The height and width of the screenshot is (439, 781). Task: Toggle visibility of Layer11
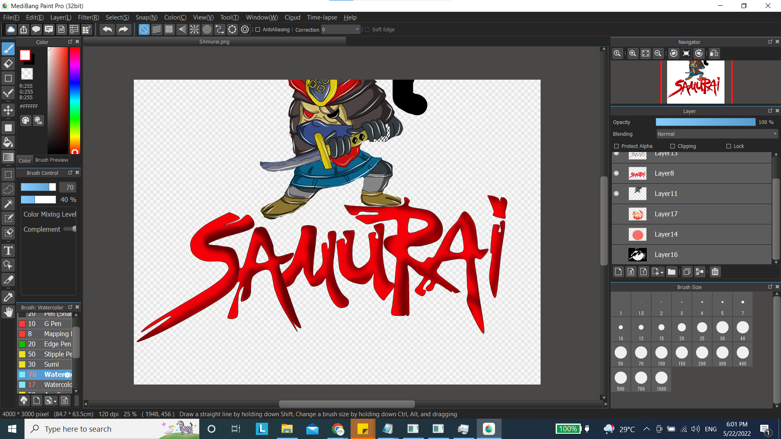[616, 193]
